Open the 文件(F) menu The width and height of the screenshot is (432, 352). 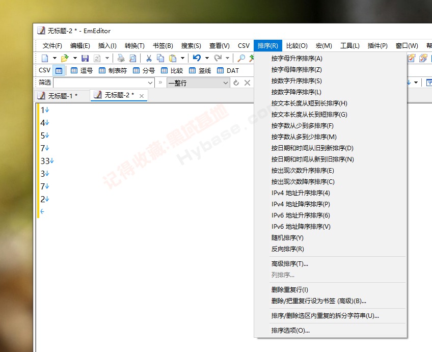(x=52, y=46)
